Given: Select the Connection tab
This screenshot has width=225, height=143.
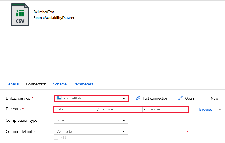Looking at the screenshot, I should (x=36, y=84).
